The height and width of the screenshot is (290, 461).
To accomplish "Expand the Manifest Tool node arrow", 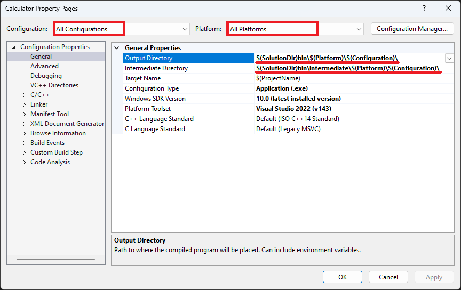I will (x=24, y=114).
